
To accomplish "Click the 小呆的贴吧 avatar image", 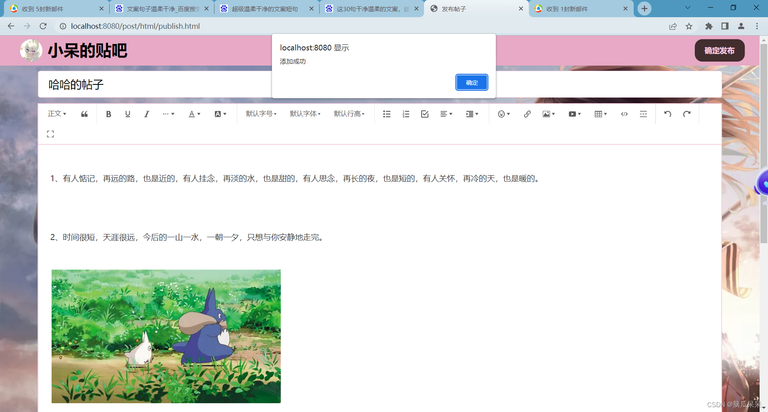I will click(31, 50).
